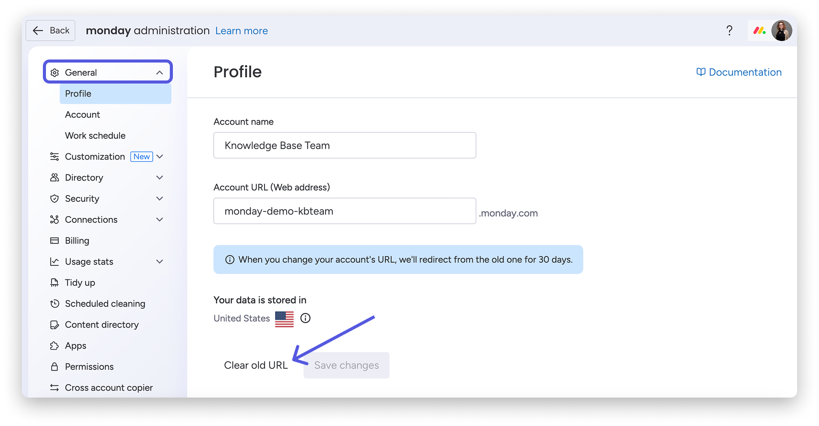Click the help question mark icon
This screenshot has height=426, width=819.
click(729, 31)
